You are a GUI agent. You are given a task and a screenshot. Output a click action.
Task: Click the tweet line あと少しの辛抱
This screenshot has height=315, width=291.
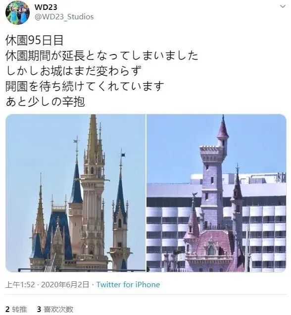point(45,102)
